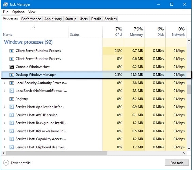This screenshot has width=194, height=170.
Task: Click the Task Manager title bar app icon
Action: 5,4
